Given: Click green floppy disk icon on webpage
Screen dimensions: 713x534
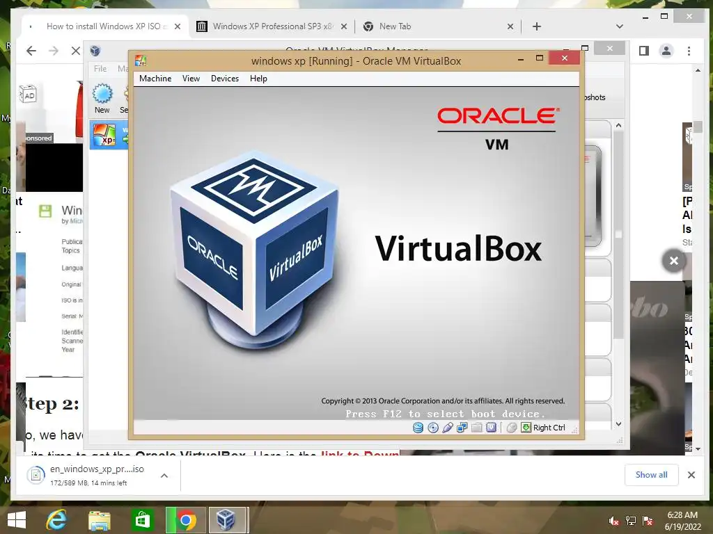Looking at the screenshot, I should coord(45,211).
